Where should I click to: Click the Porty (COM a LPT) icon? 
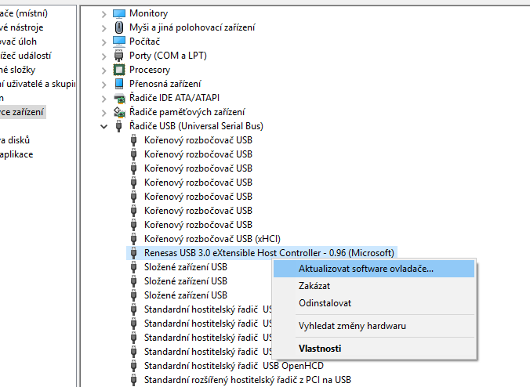pyautogui.click(x=119, y=56)
